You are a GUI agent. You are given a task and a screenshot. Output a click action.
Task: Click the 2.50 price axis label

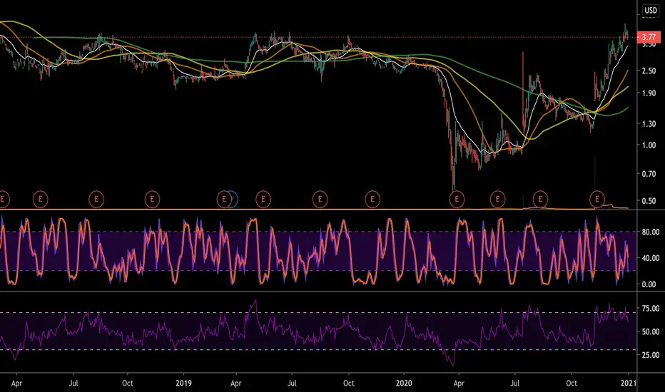649,71
